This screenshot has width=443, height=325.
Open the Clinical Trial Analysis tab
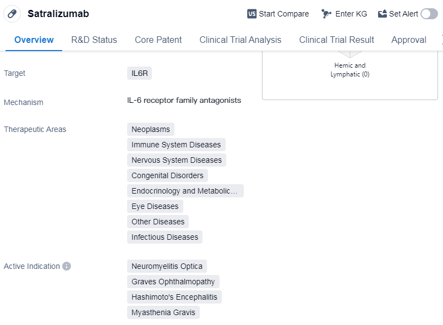coord(240,40)
